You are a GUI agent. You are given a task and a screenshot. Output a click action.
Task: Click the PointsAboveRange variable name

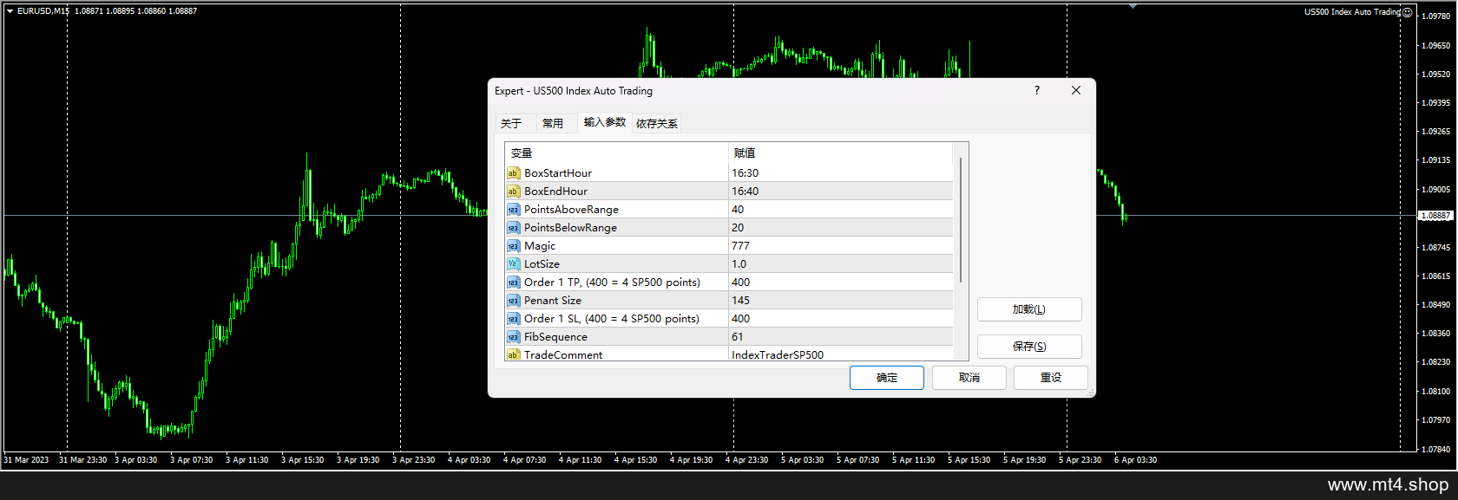point(571,210)
